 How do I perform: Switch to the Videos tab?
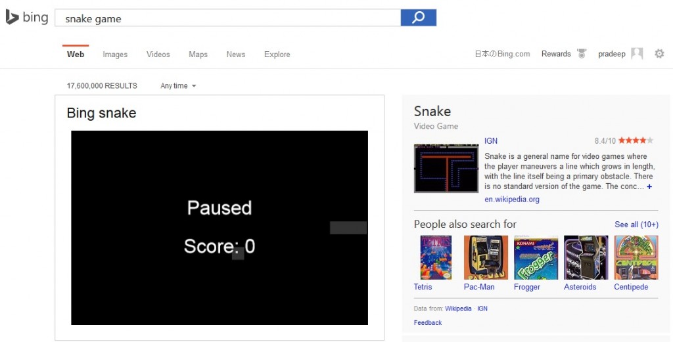tap(158, 54)
